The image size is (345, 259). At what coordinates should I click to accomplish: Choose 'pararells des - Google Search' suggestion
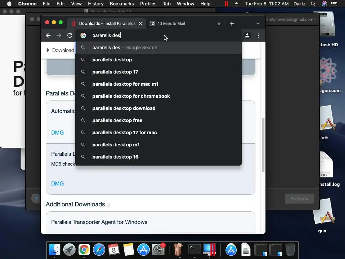158,48
